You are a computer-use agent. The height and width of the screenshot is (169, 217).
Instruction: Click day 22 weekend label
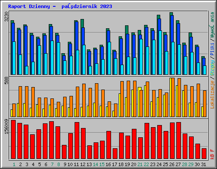[146, 164]
